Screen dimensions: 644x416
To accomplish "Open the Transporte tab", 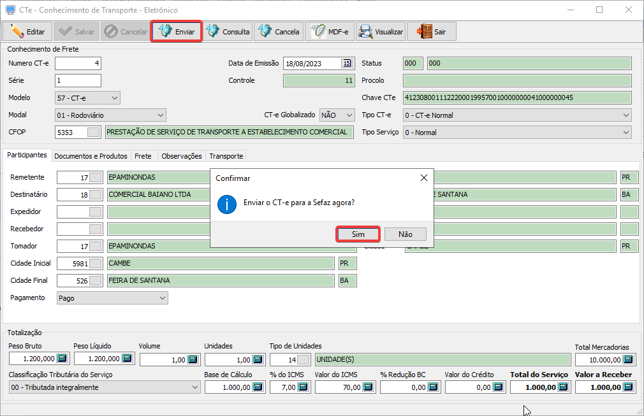I will pyautogui.click(x=226, y=156).
